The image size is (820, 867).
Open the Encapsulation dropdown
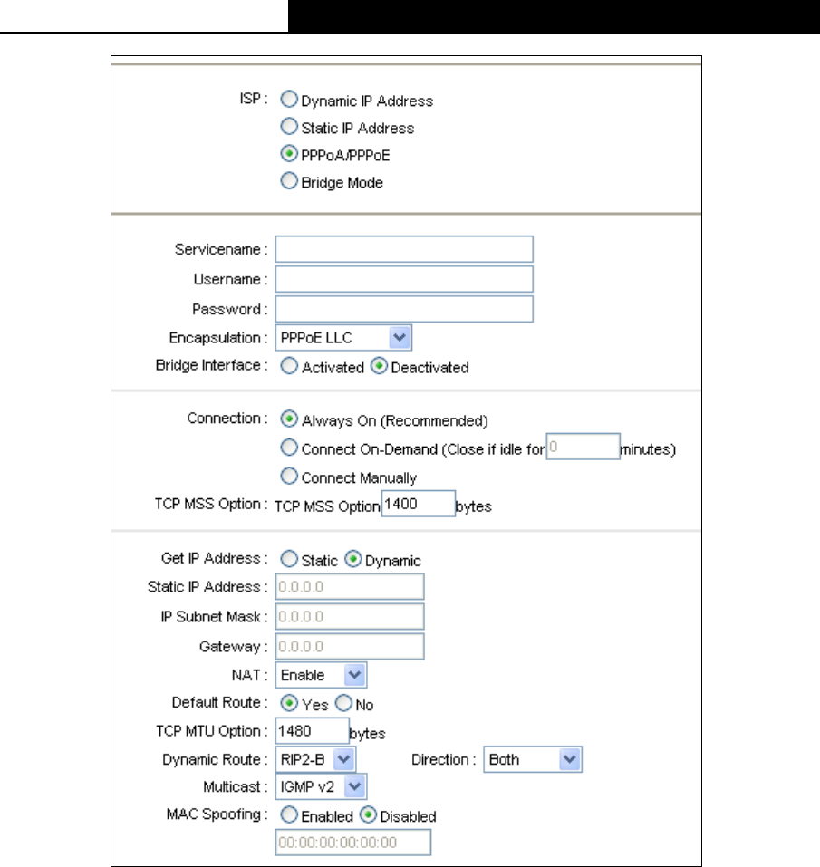point(343,338)
